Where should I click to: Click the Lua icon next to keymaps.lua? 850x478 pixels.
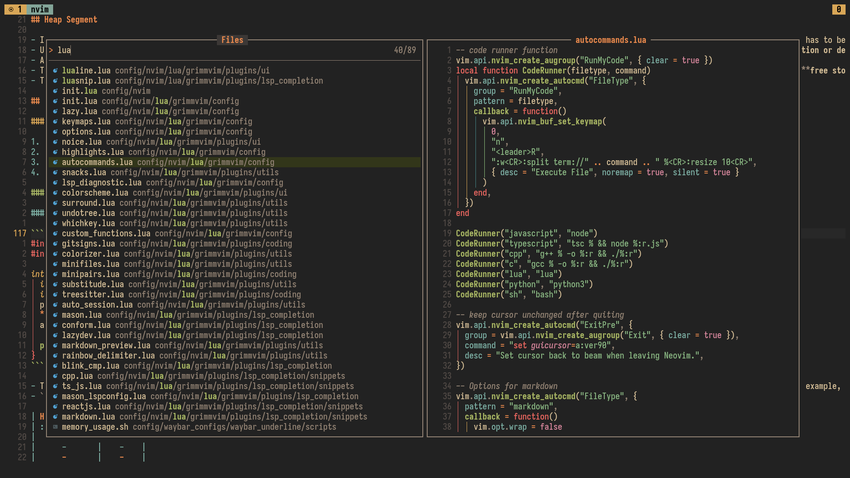click(x=55, y=121)
